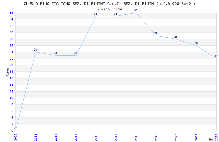Click the data label 22 for 2024

pyautogui.click(x=216, y=56)
